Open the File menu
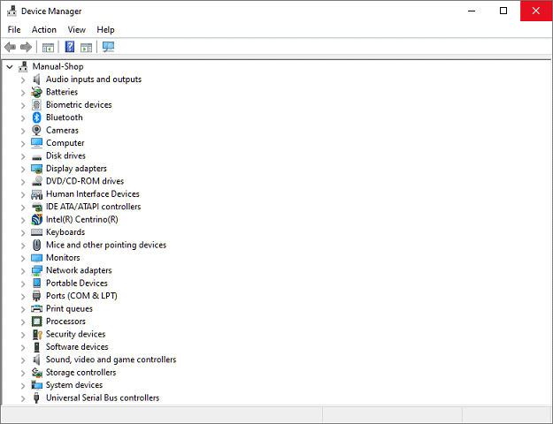 coord(14,29)
